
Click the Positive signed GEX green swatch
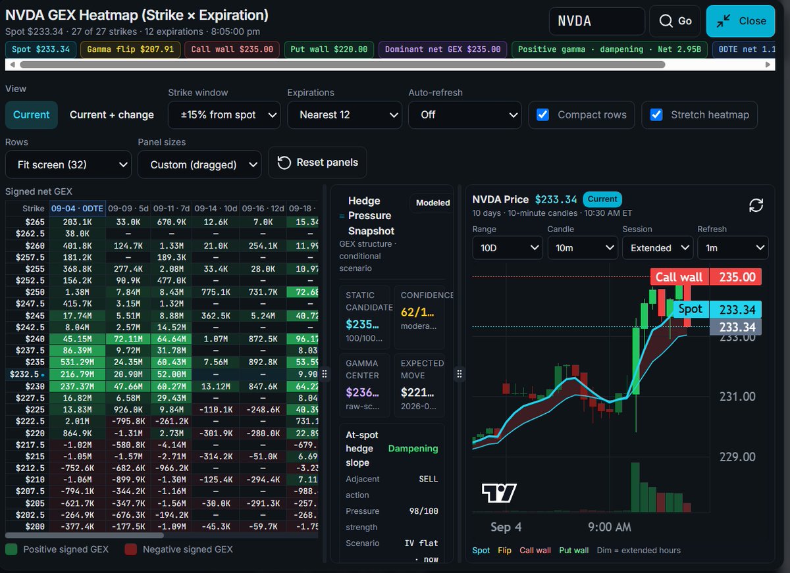(11, 549)
